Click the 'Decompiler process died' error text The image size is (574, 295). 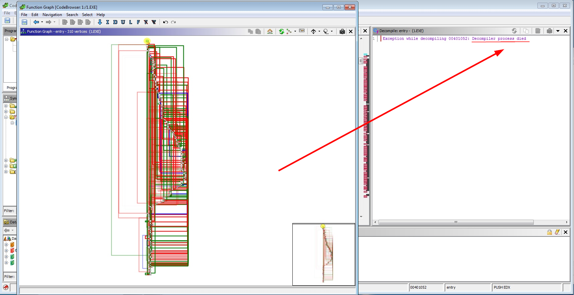point(499,39)
